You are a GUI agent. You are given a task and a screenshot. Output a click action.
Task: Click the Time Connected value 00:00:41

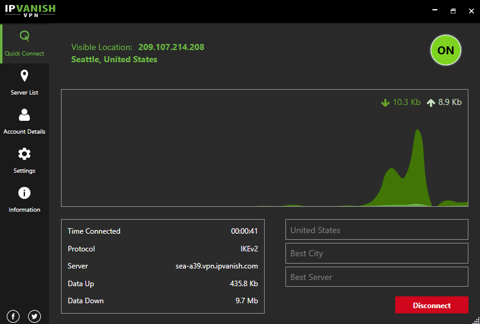[x=245, y=231]
